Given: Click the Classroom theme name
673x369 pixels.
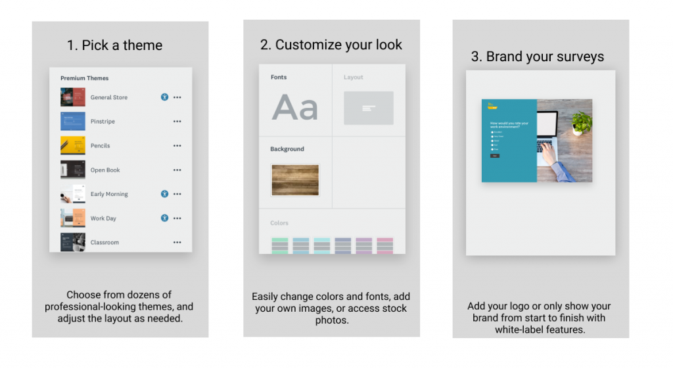Looking at the screenshot, I should [x=104, y=243].
